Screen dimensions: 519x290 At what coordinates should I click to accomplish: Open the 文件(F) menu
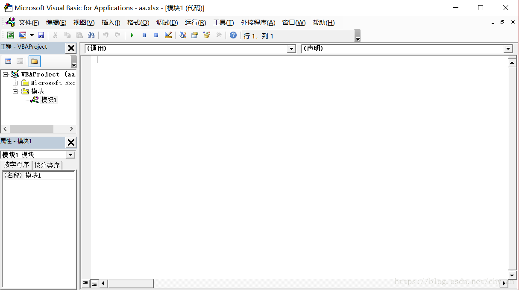29,23
